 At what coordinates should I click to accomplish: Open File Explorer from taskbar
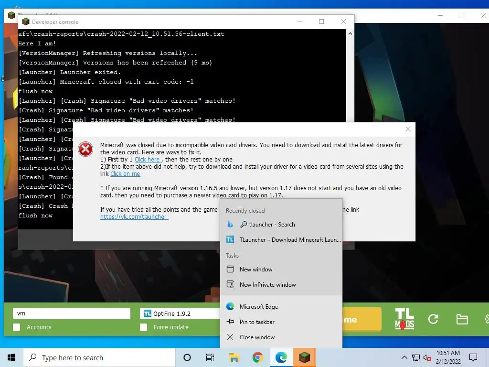pos(234,357)
